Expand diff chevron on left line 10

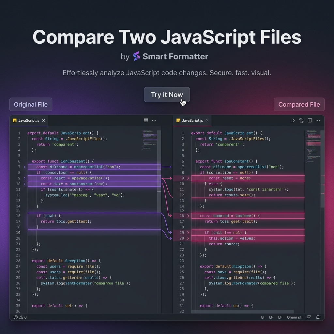click(x=24, y=184)
